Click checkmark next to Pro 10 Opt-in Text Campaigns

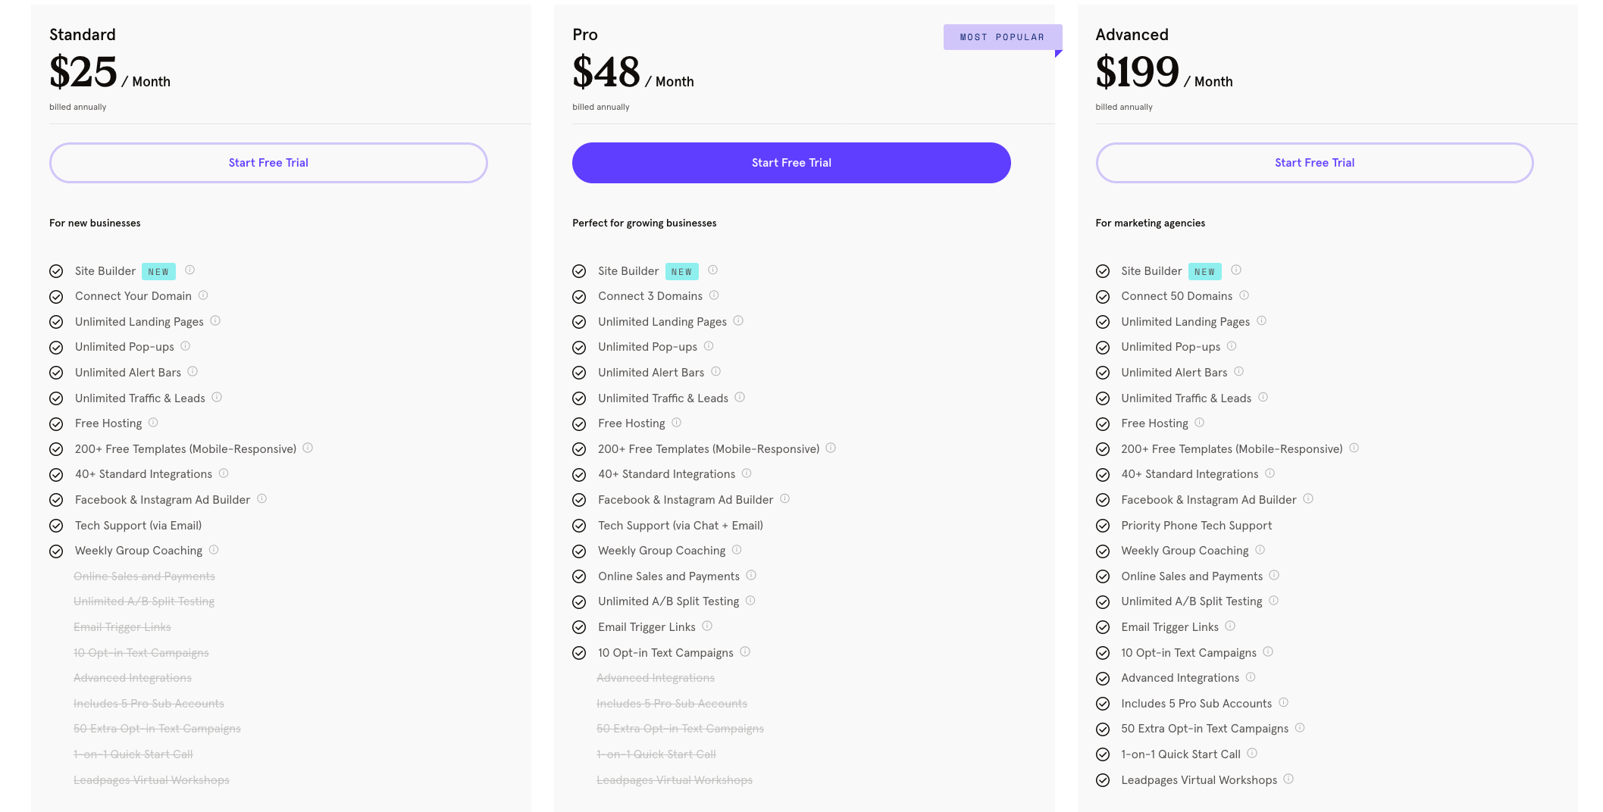[x=579, y=653]
